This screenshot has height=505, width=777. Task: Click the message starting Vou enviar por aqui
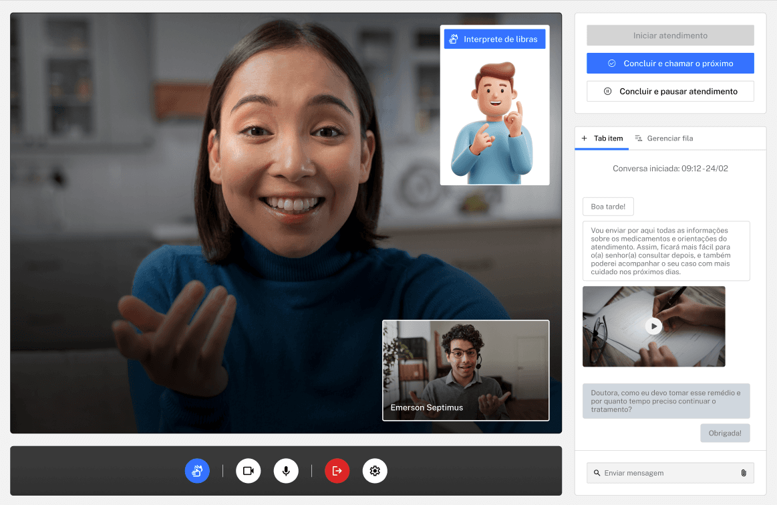tap(666, 251)
